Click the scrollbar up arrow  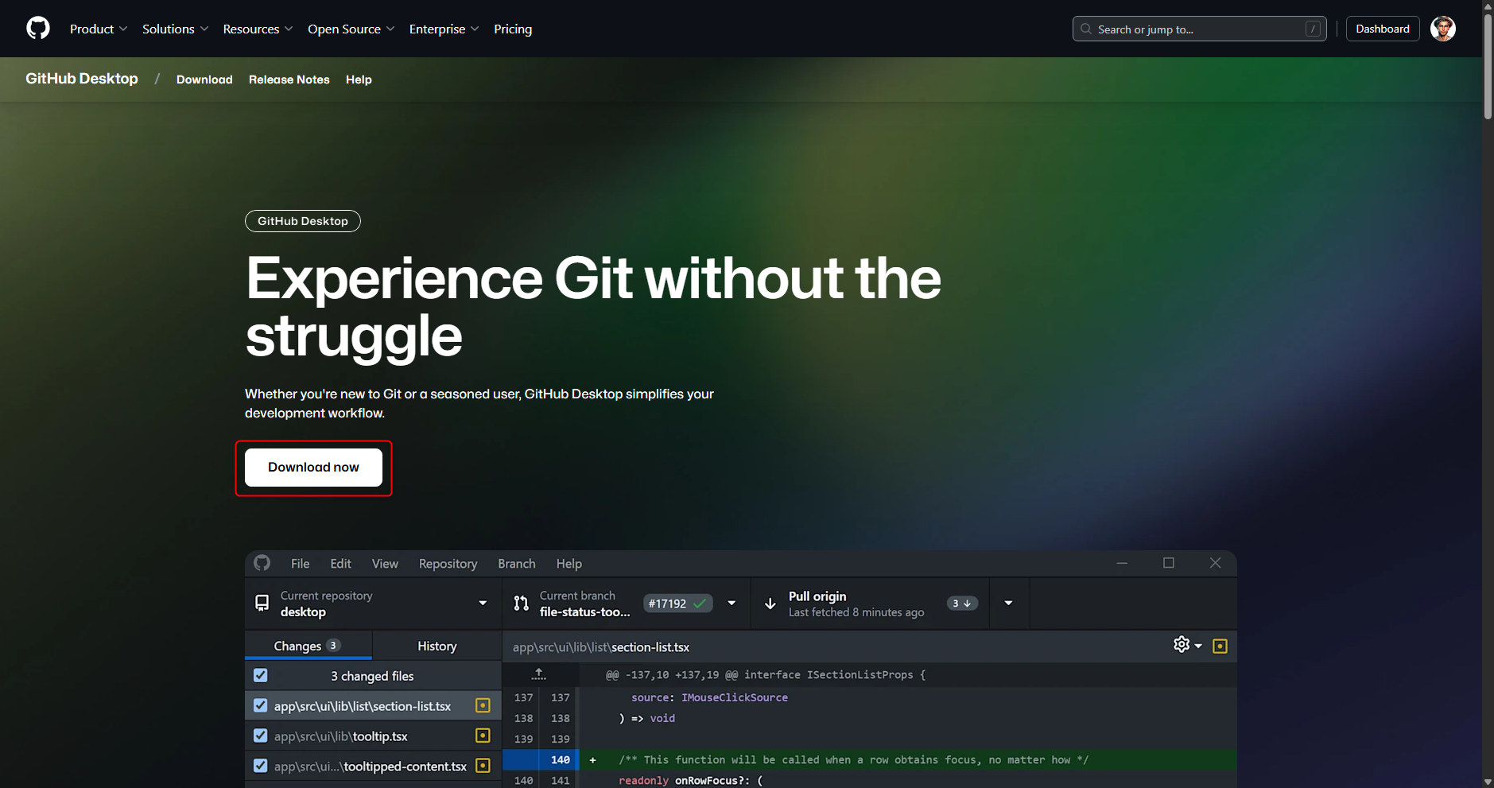point(1488,6)
